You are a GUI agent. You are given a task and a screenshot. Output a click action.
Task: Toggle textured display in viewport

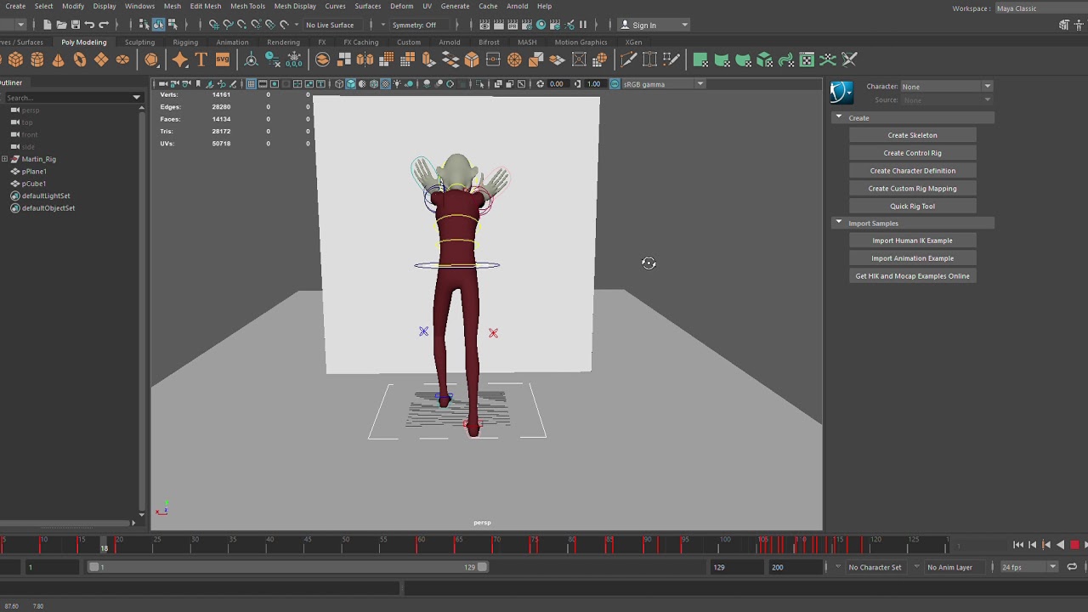(386, 84)
